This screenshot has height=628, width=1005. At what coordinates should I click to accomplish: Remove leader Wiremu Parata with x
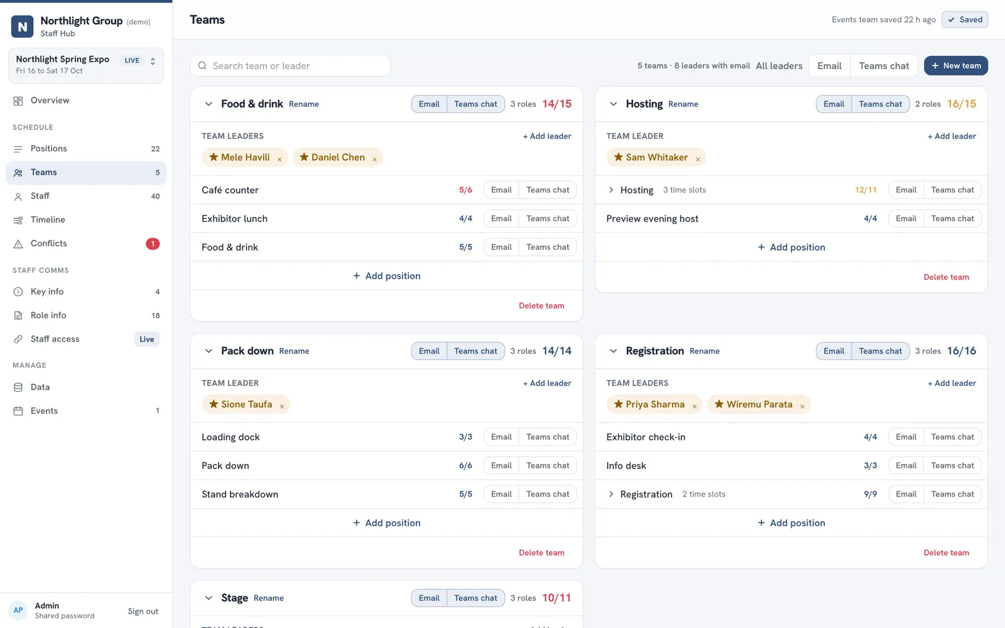802,406
